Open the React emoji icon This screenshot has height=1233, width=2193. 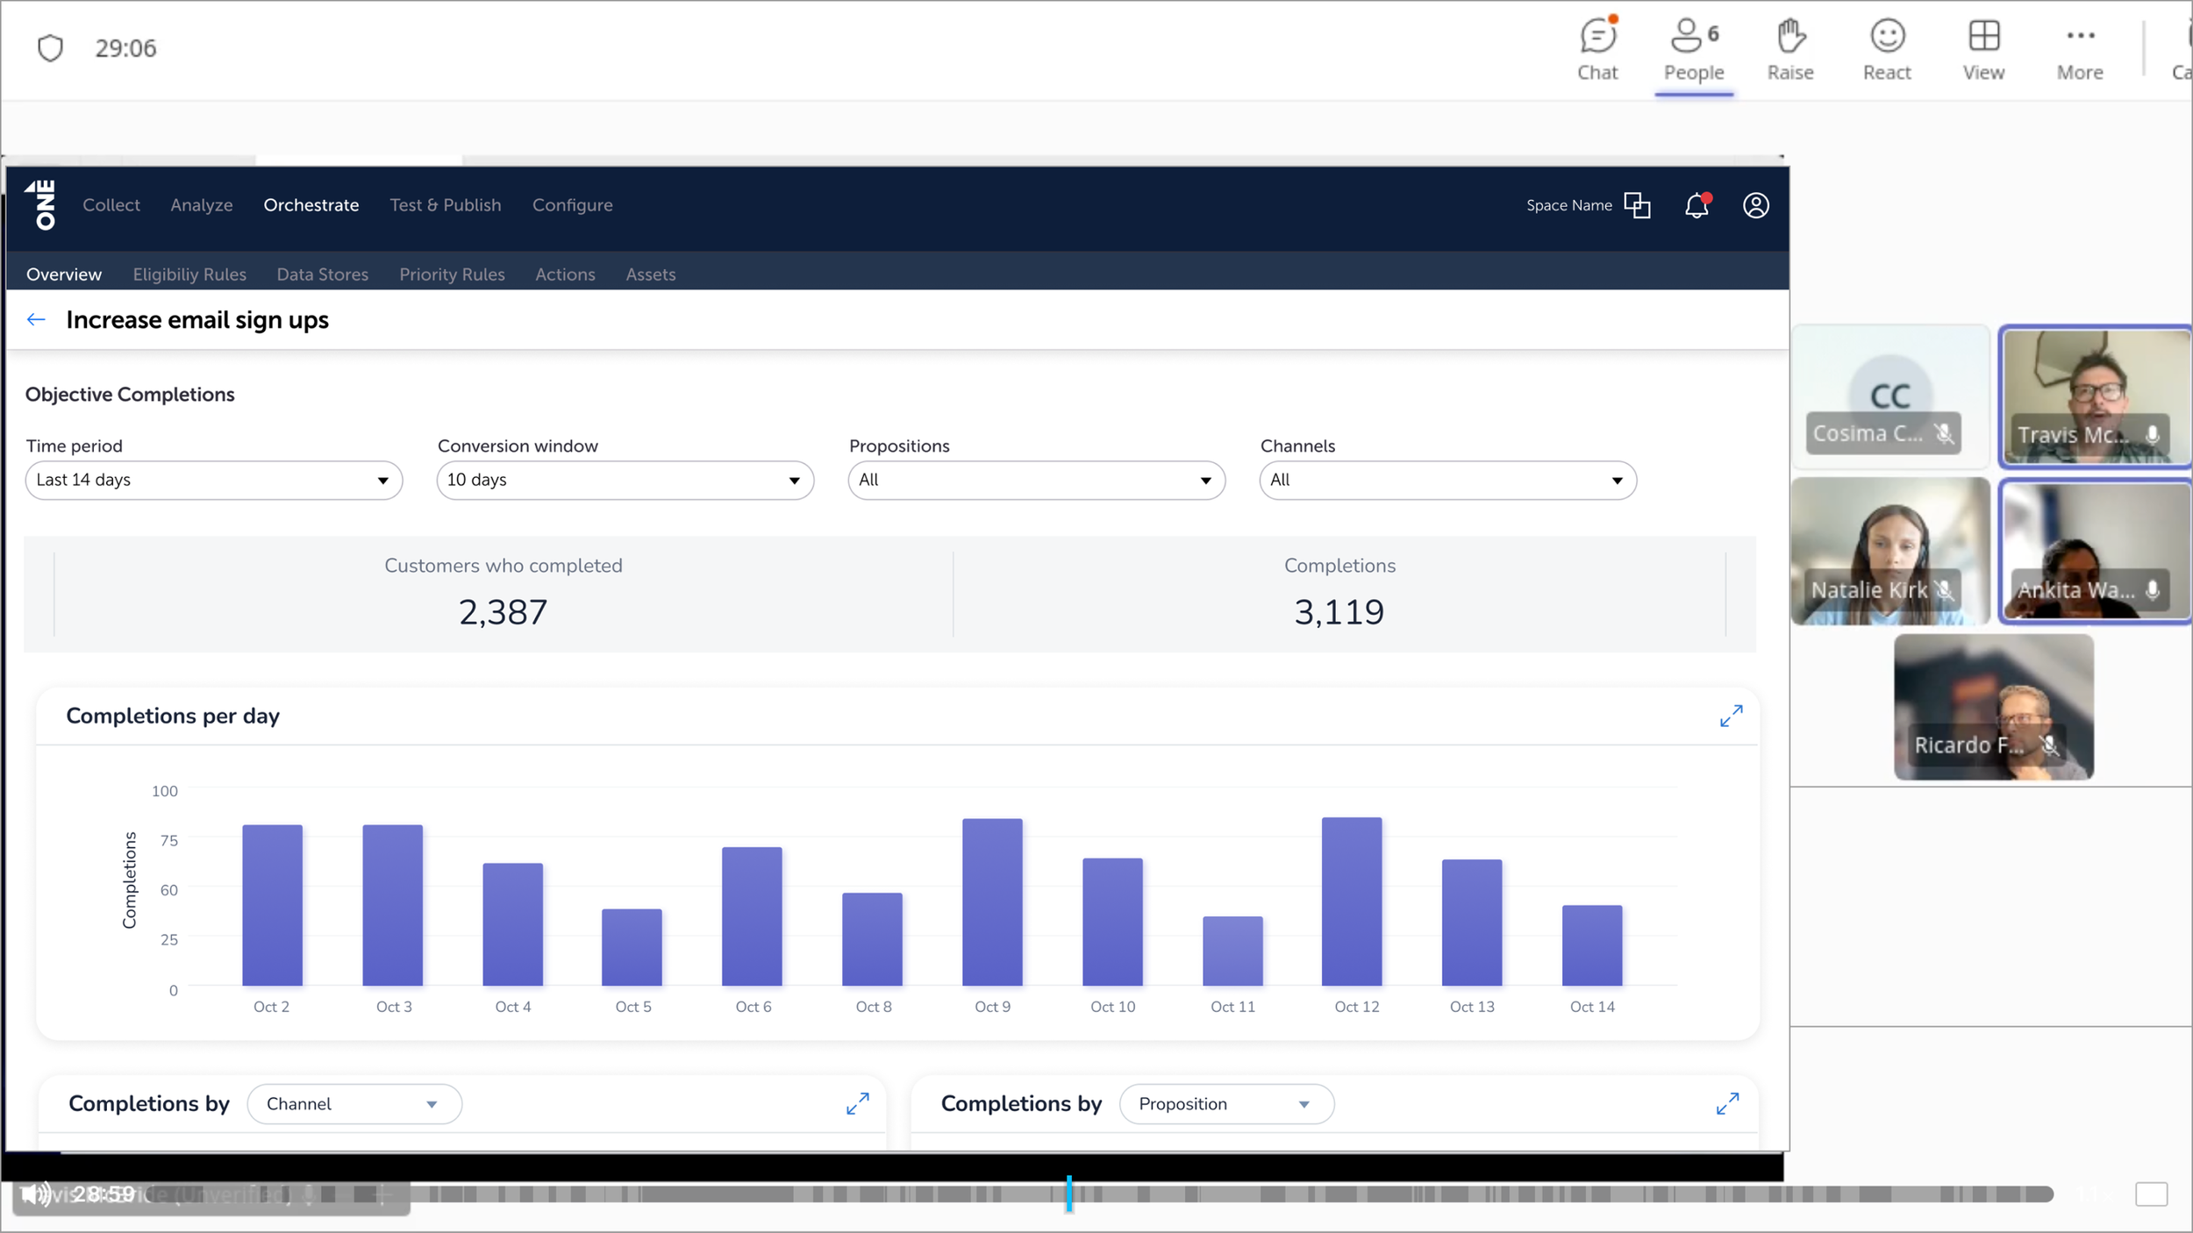coord(1887,37)
